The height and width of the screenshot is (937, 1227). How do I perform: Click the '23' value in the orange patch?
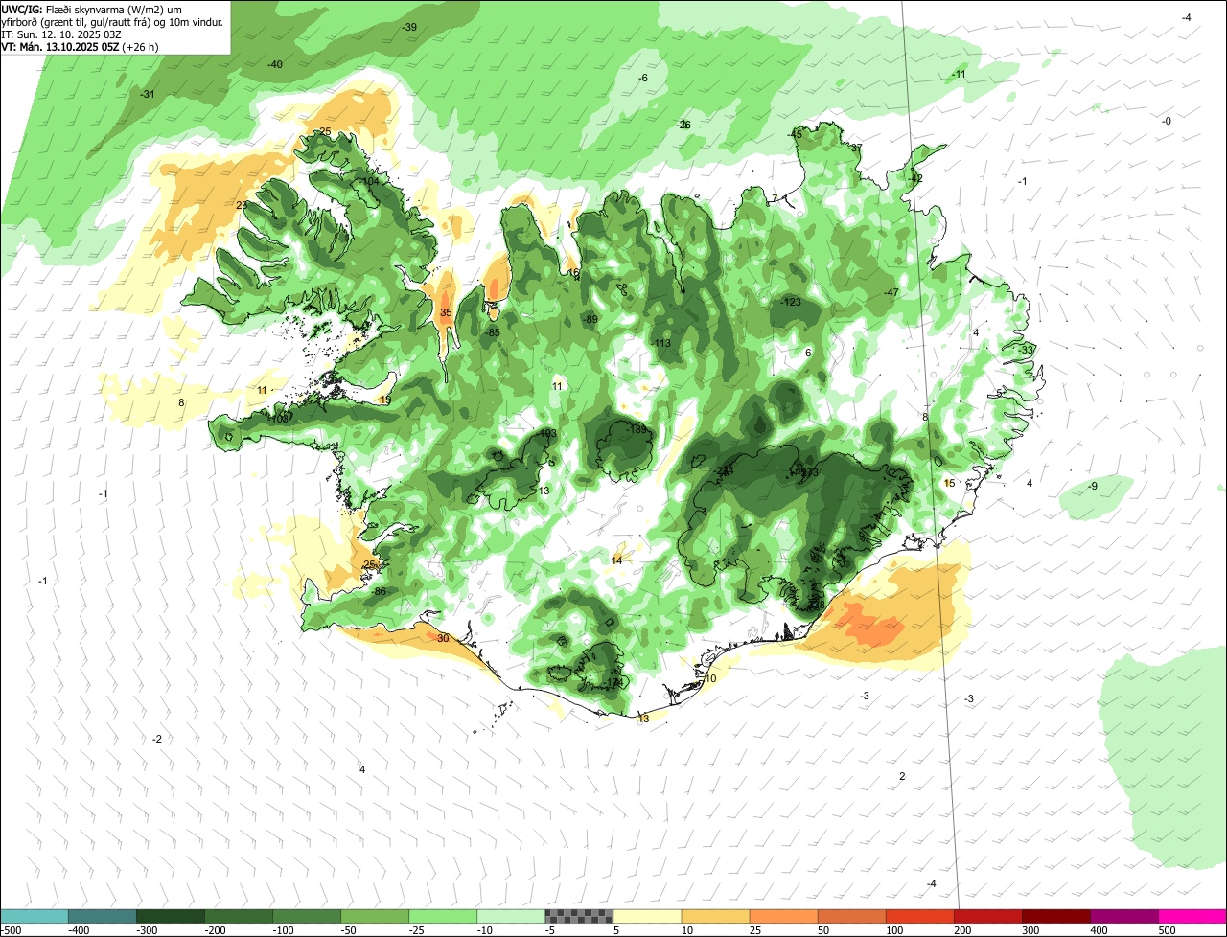click(x=242, y=205)
